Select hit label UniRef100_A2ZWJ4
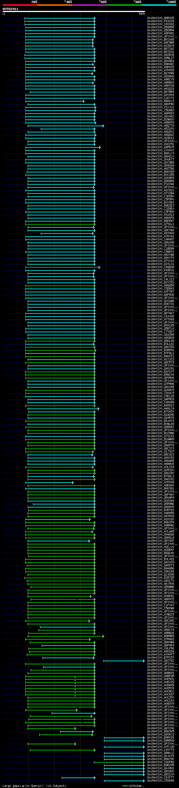 click(x=161, y=46)
